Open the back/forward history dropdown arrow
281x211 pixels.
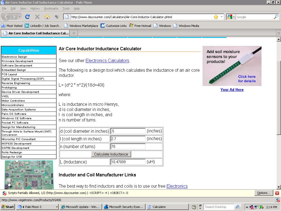(x=19, y=17)
